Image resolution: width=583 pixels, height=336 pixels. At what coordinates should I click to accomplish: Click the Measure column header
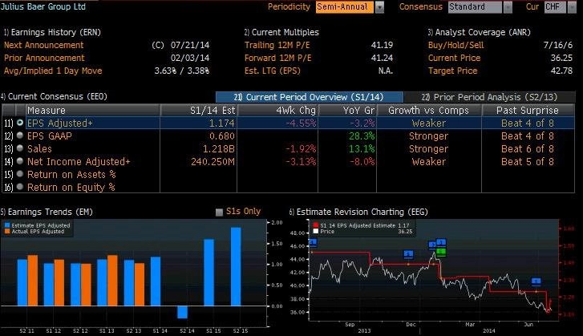pos(93,111)
